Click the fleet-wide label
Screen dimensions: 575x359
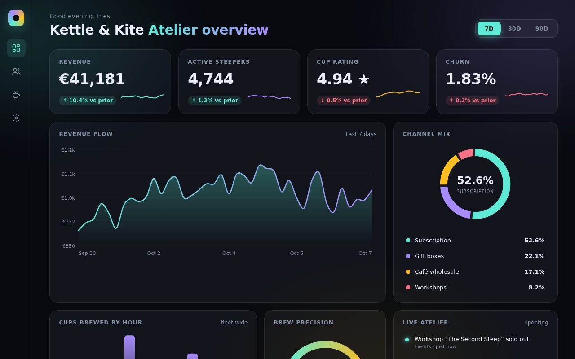point(234,323)
